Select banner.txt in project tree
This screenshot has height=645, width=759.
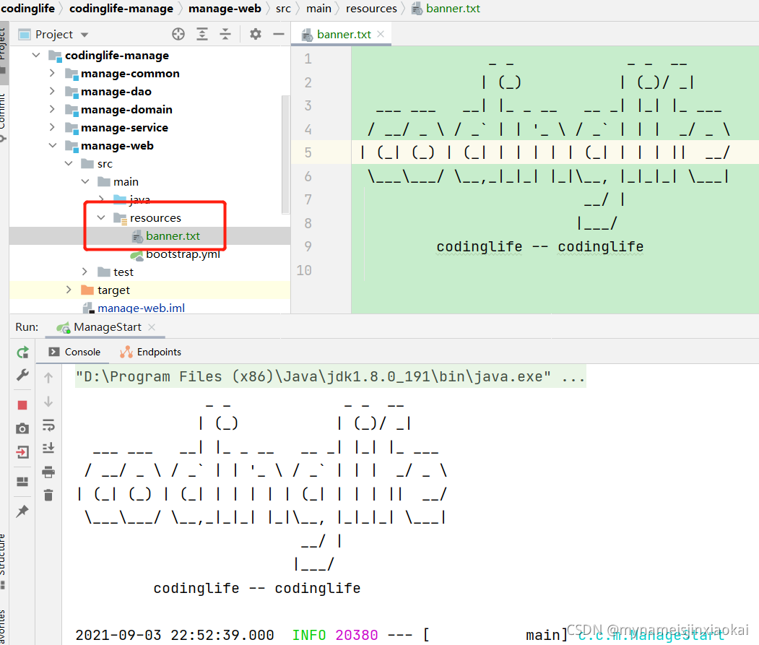(x=173, y=235)
